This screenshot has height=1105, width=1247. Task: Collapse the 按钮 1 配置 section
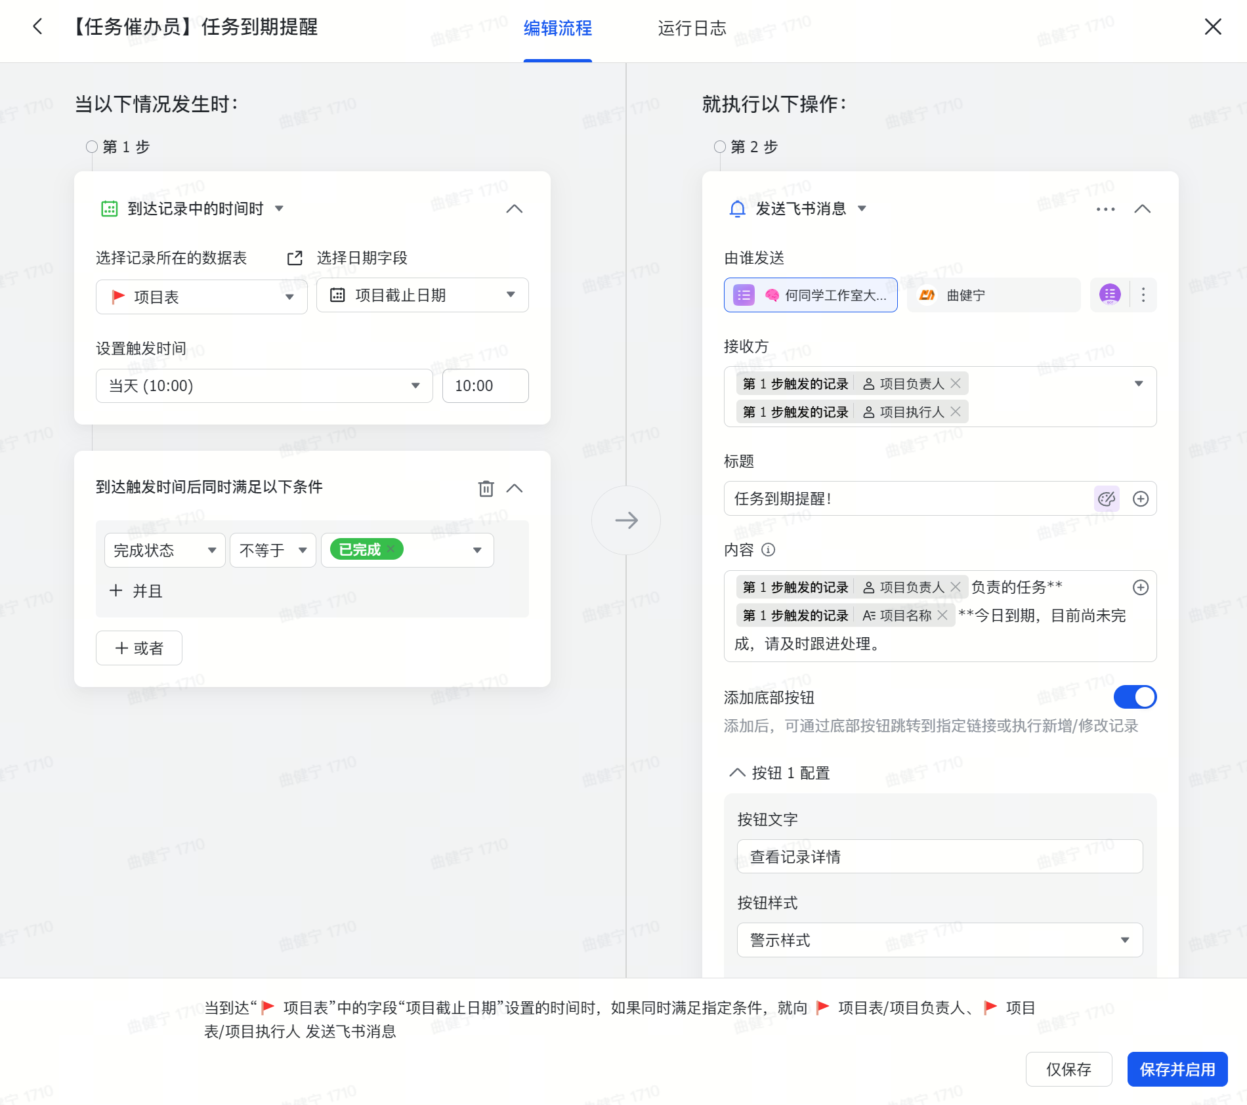click(737, 772)
